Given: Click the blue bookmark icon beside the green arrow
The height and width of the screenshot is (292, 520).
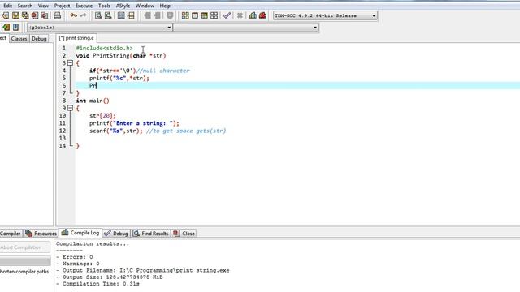Looking at the screenshot, I should pyautogui.click(x=15, y=27).
